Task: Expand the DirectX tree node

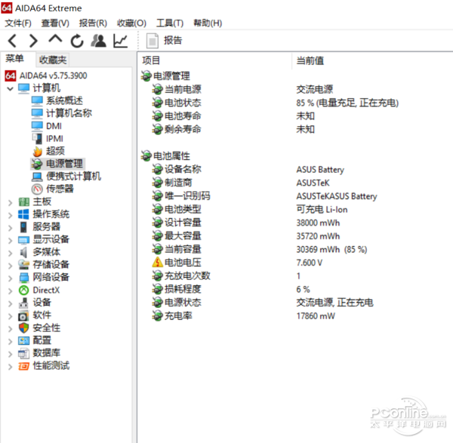Action: pos(11,291)
